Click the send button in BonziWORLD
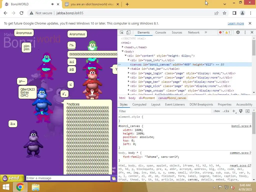256x192 pixels. (12, 178)
